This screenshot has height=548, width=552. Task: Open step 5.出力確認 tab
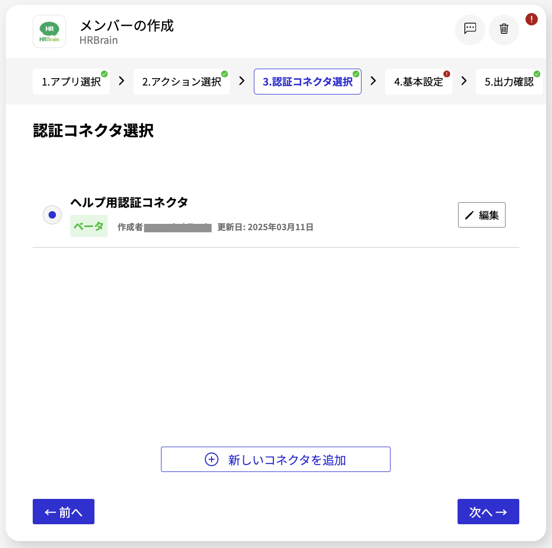[x=509, y=82]
